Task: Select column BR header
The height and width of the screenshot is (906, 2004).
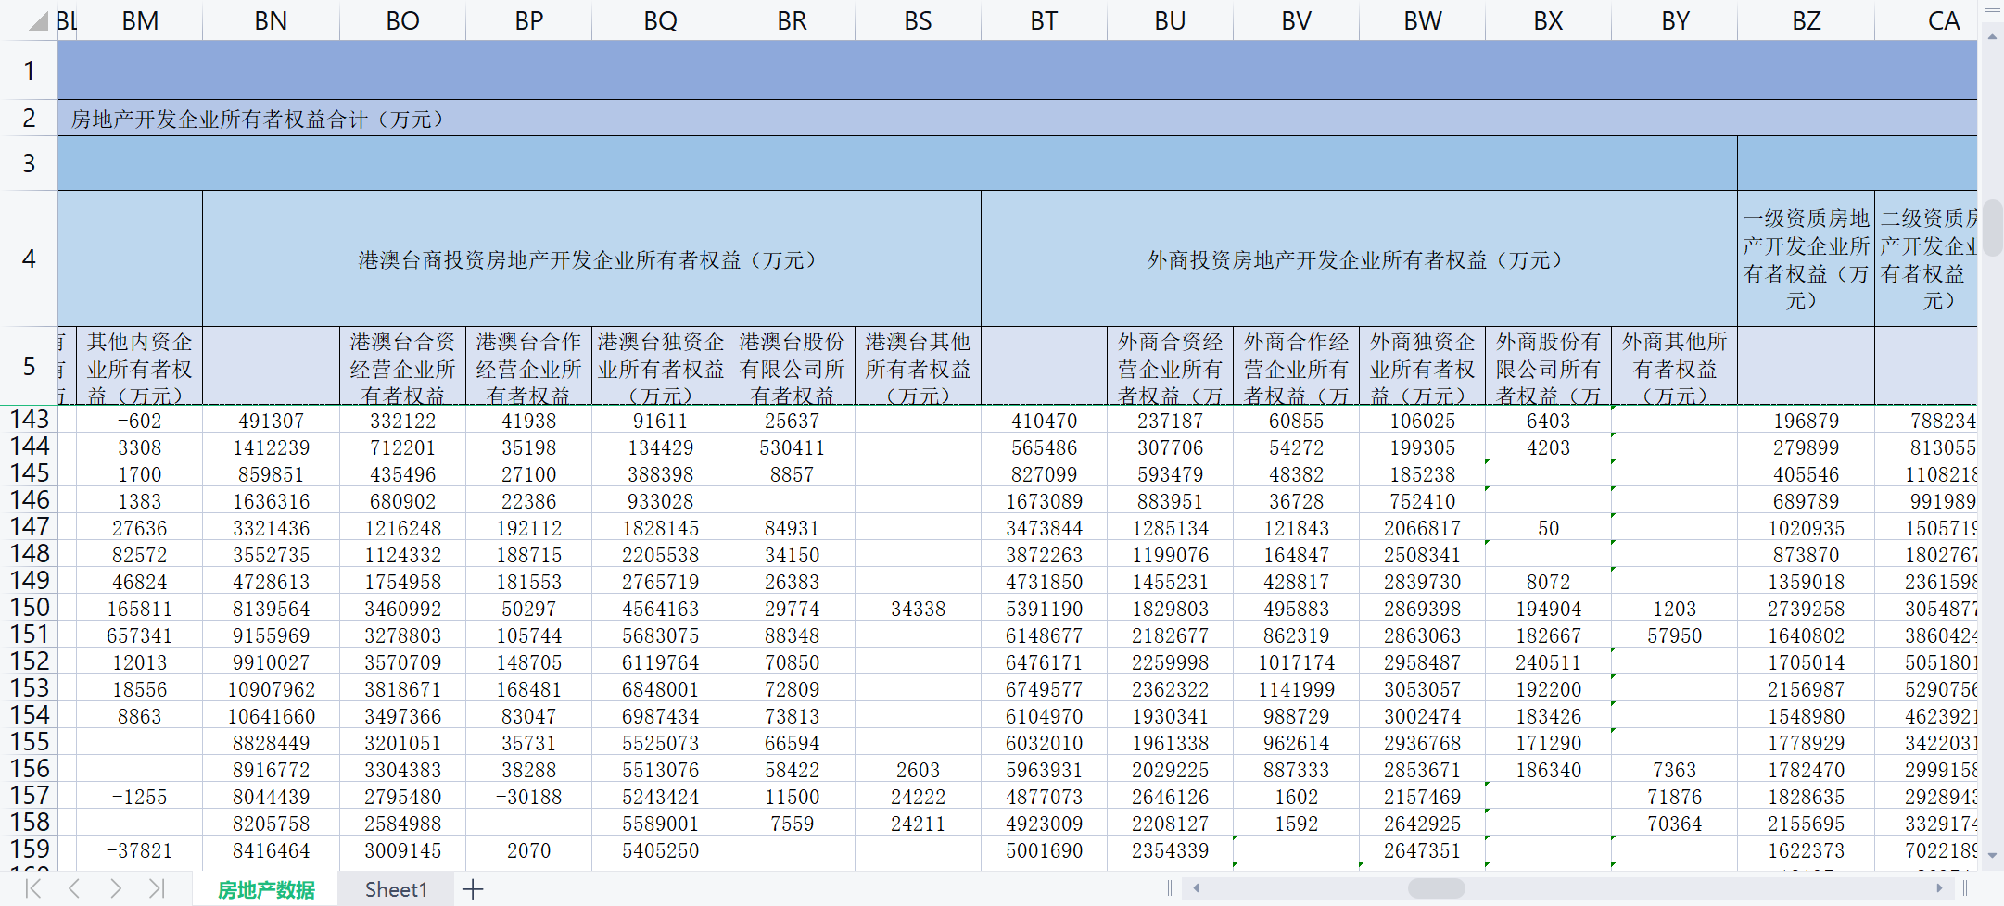Action: click(x=793, y=20)
